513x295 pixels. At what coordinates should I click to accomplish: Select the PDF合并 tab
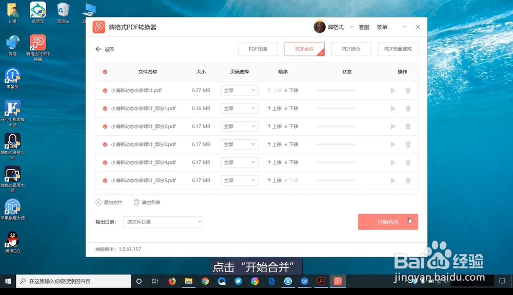(304, 49)
